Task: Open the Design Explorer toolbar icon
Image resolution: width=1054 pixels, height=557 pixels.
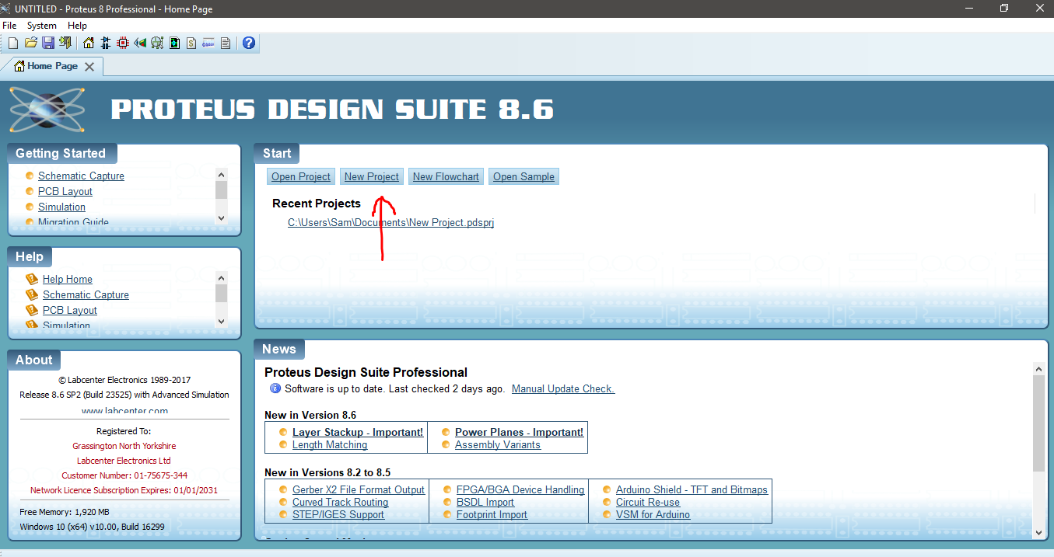Action: tap(174, 43)
